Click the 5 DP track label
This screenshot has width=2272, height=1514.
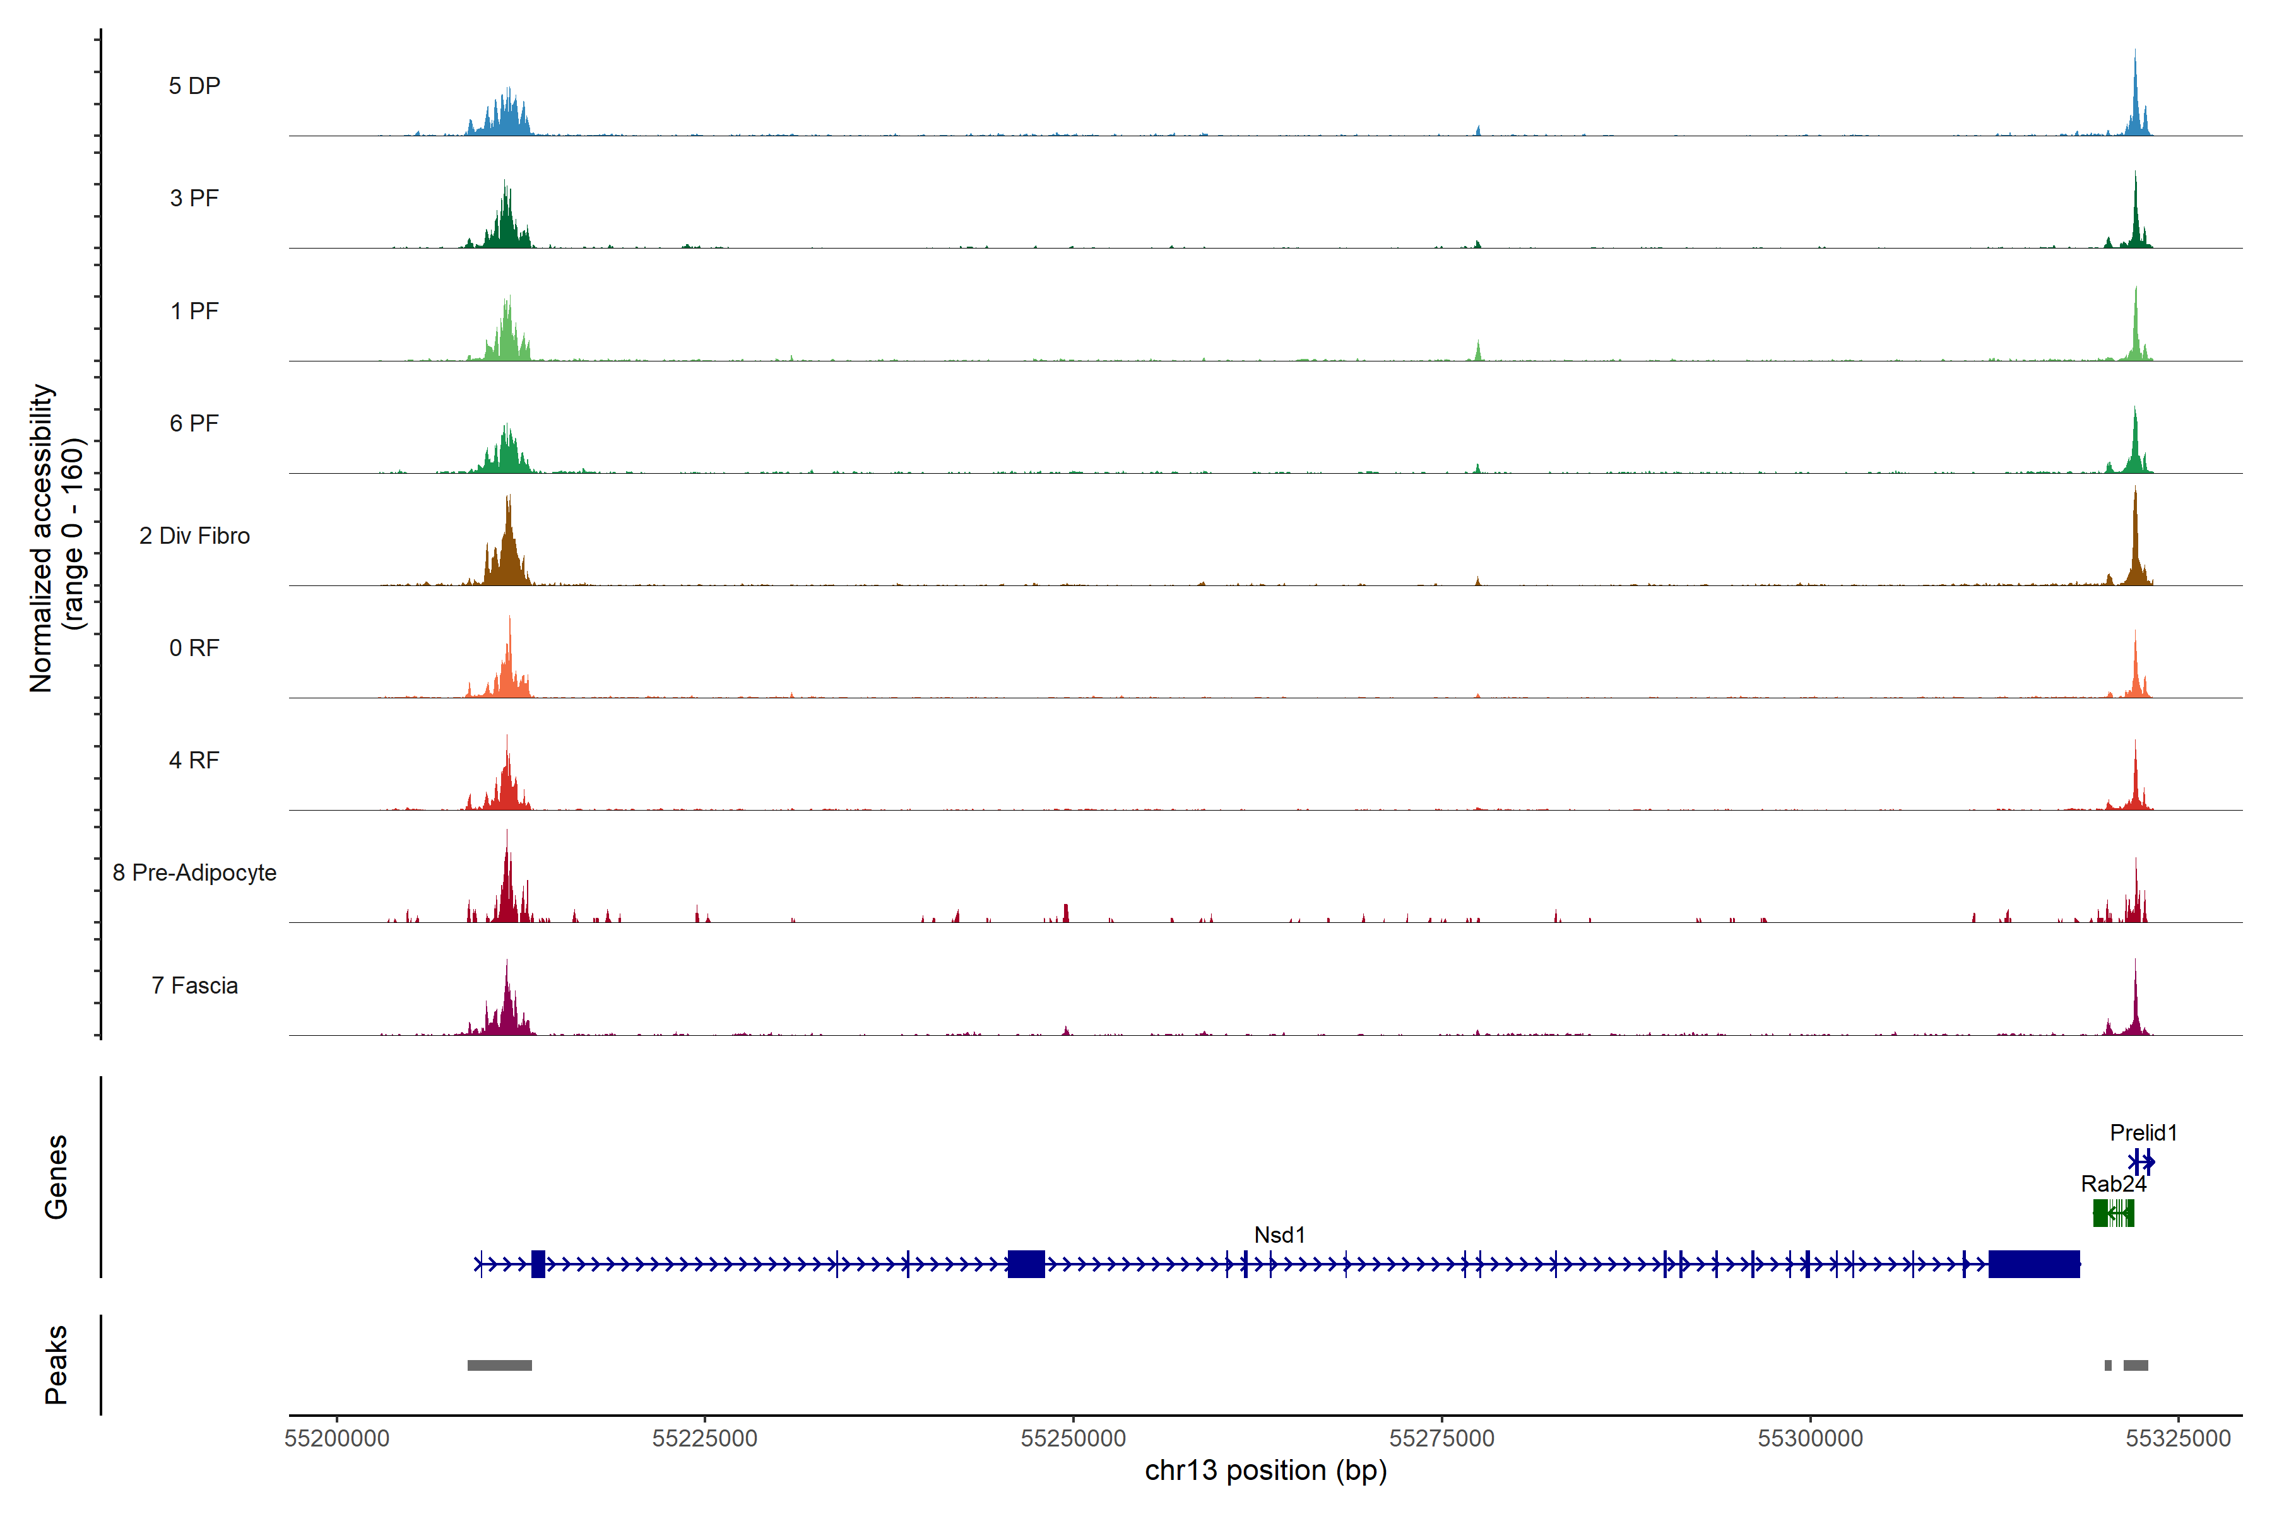coord(194,86)
